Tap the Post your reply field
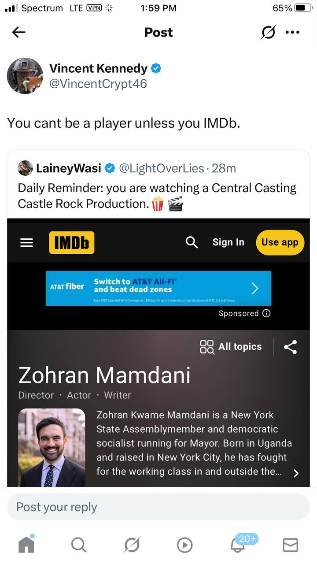Screen dimensions: 317x564 [x=158, y=507]
